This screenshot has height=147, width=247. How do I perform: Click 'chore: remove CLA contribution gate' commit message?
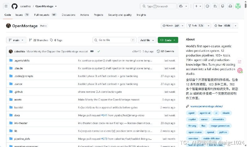click(100, 92)
